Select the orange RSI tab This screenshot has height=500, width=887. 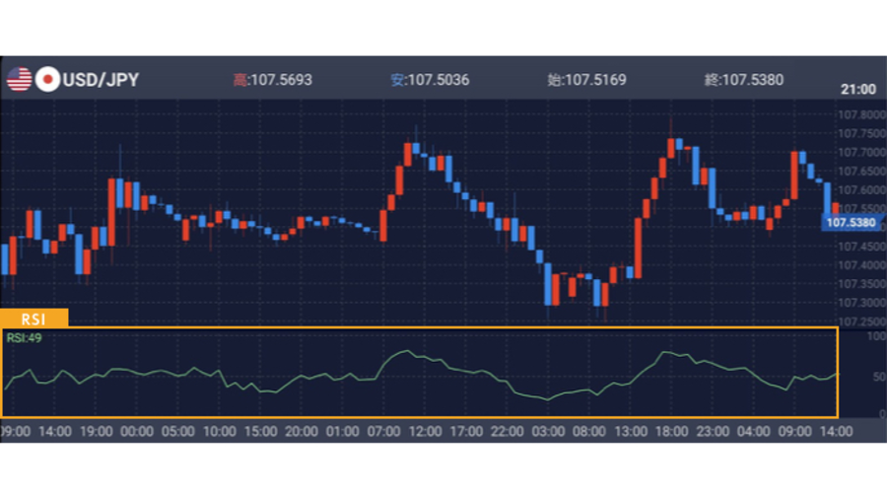pos(34,318)
